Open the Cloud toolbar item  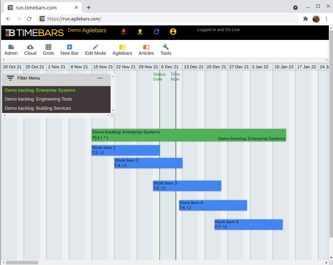[x=30, y=50]
